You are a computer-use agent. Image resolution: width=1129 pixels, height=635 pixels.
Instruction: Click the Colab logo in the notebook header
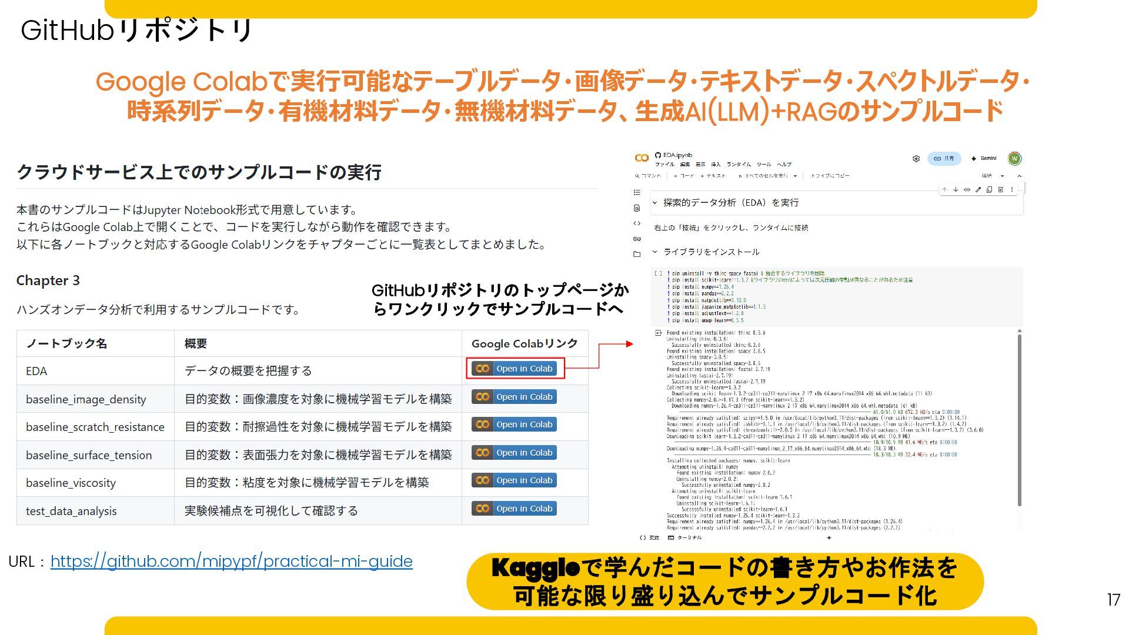point(642,158)
